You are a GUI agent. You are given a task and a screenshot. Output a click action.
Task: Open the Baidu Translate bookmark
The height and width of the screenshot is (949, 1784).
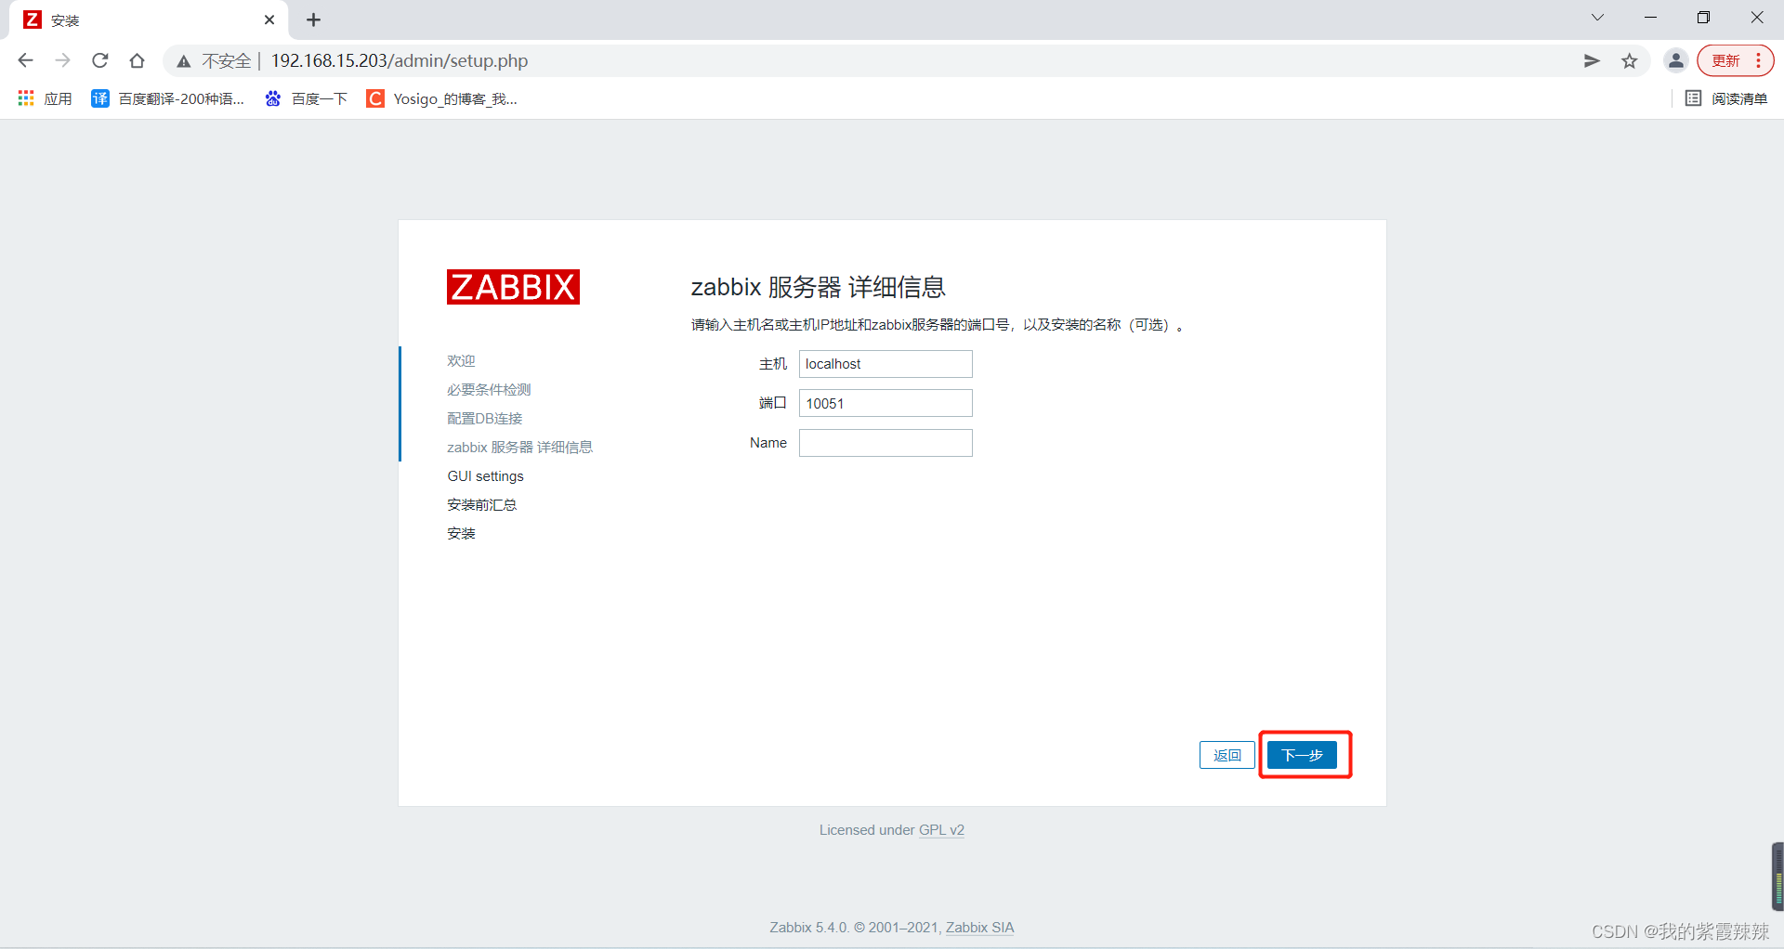(x=168, y=98)
